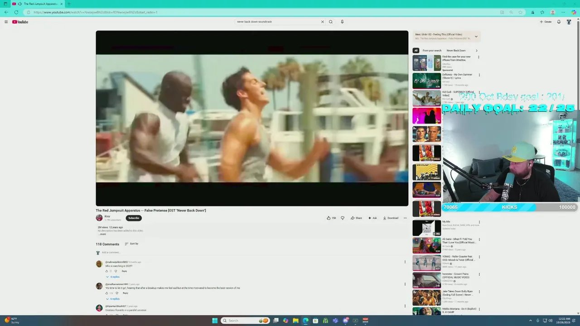Screen dimensions: 580x326
Task: Select the All filter chip
Action: (x=416, y=51)
